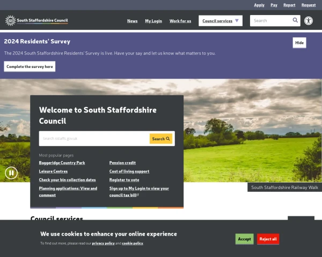Click the 2024 Residents' Survey heading
Viewport: 322px width, 257px height.
point(37,41)
